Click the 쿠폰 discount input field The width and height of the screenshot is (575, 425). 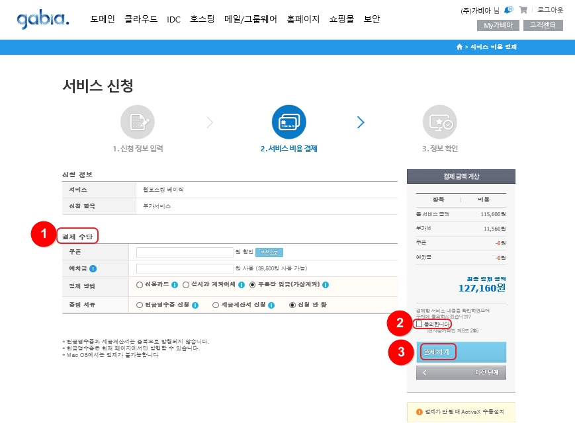(x=184, y=252)
